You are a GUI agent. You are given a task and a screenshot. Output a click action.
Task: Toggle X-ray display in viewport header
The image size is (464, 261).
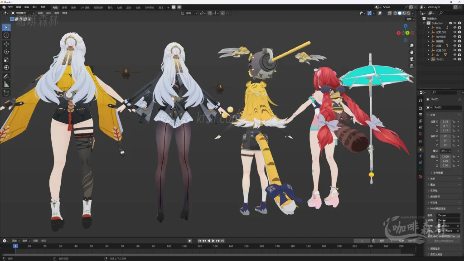coord(389,13)
